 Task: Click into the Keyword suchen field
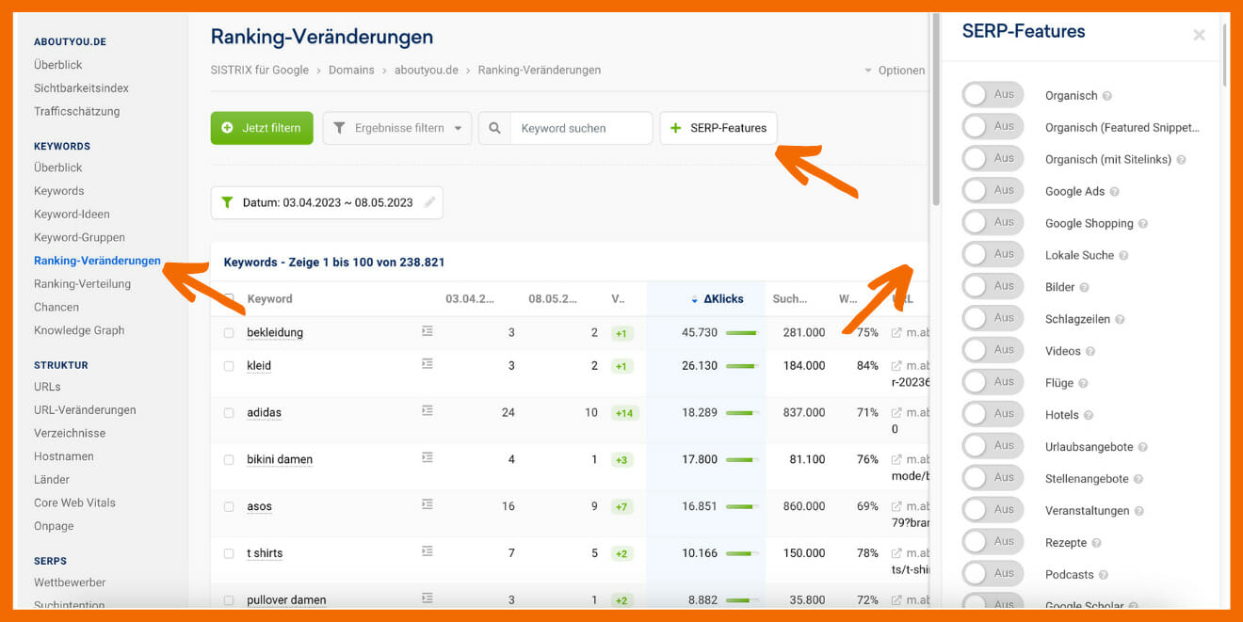(x=580, y=128)
